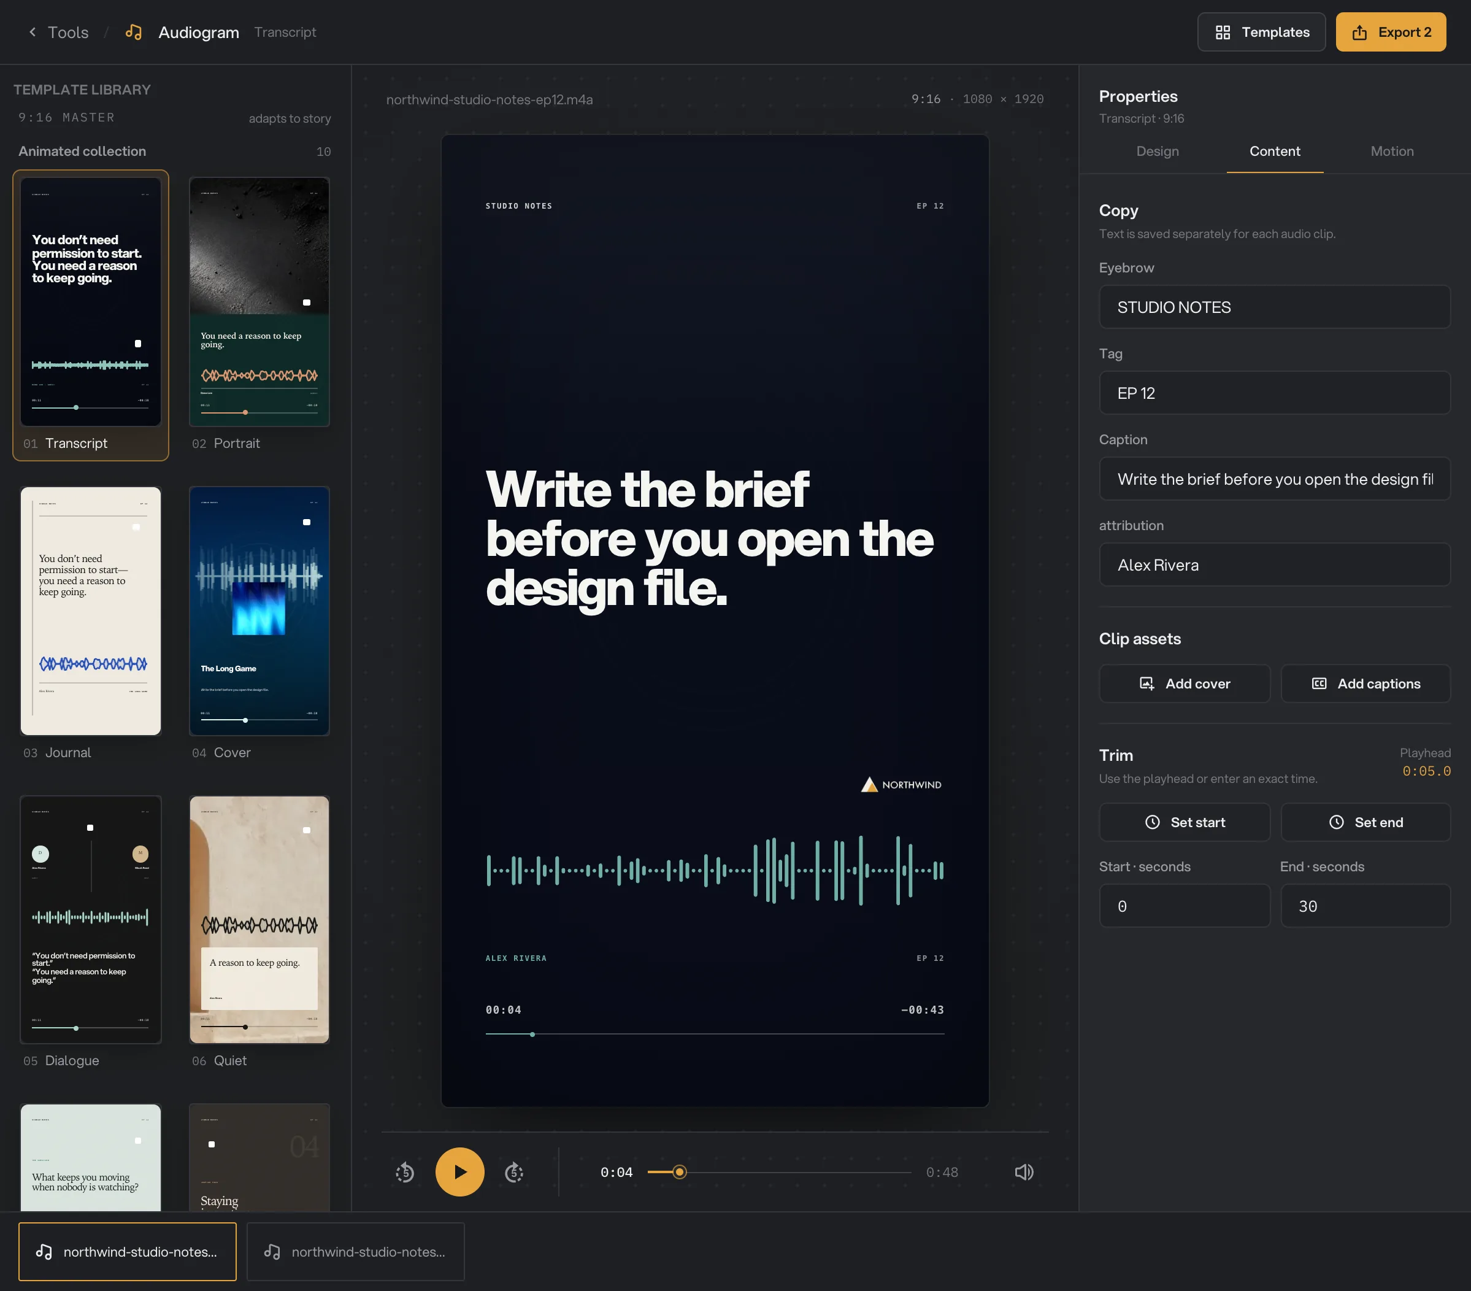Click the waveform in the canvas preview
1471x1291 pixels.
pos(715,870)
